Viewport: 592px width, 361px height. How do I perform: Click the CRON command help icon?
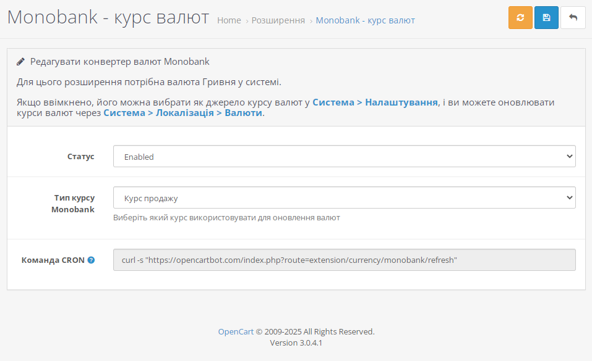[x=91, y=260]
